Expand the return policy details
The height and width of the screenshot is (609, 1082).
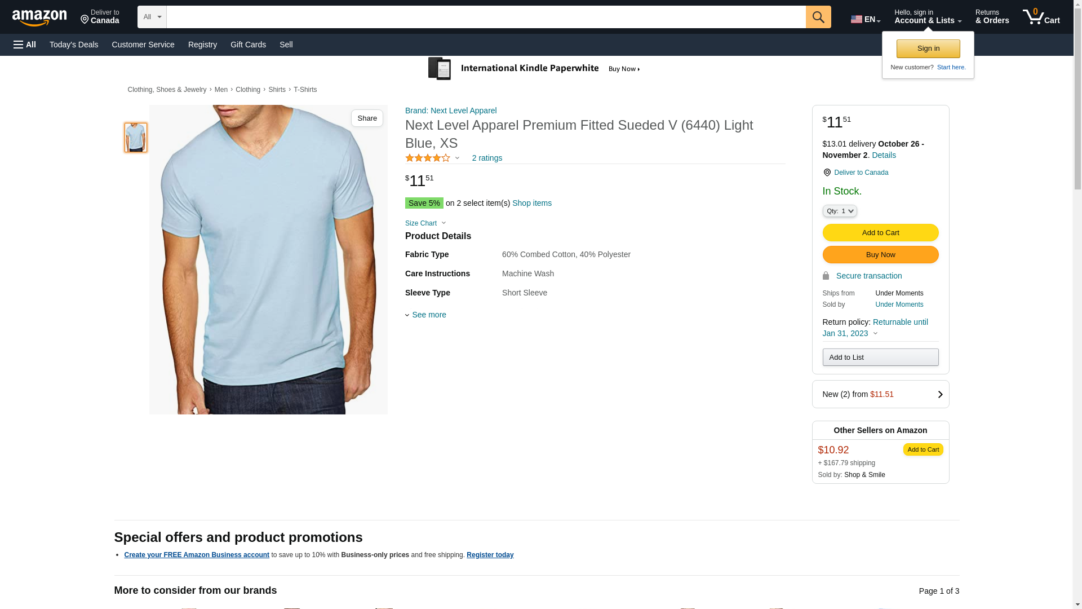(875, 333)
